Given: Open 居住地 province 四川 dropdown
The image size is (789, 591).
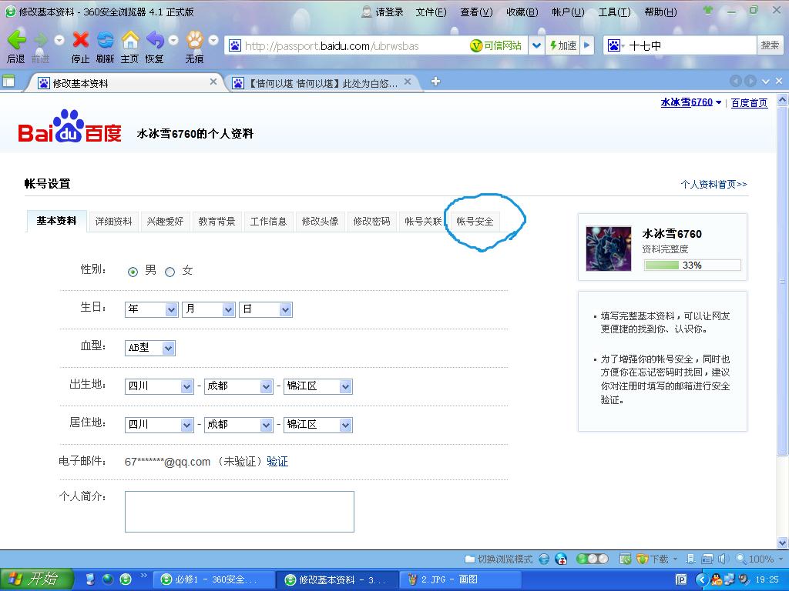Looking at the screenshot, I should coord(159,425).
